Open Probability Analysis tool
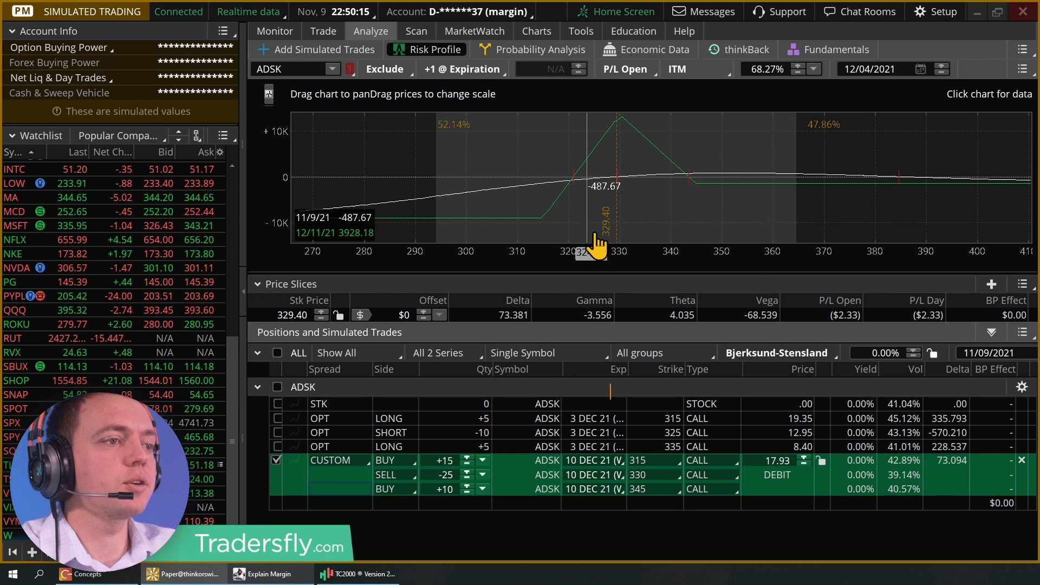The height and width of the screenshot is (585, 1040). 532,49
